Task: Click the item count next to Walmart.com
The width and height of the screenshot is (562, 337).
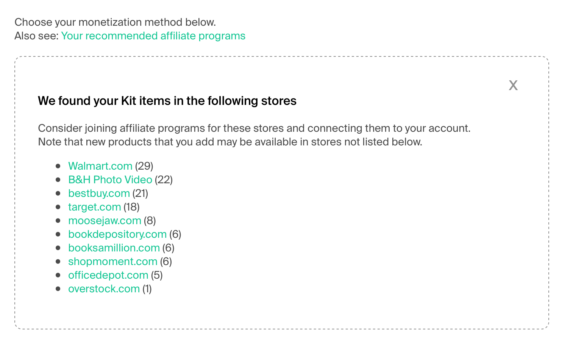Action: [144, 166]
